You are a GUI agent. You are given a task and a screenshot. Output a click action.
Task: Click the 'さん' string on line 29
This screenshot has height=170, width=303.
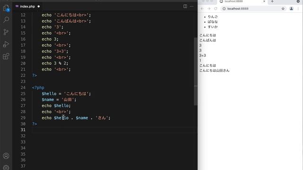[x=102, y=118]
